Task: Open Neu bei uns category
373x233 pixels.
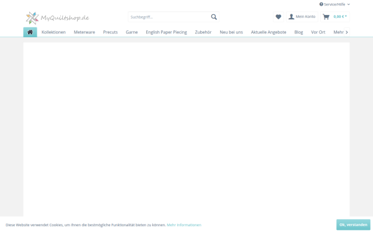Action: coord(231,32)
